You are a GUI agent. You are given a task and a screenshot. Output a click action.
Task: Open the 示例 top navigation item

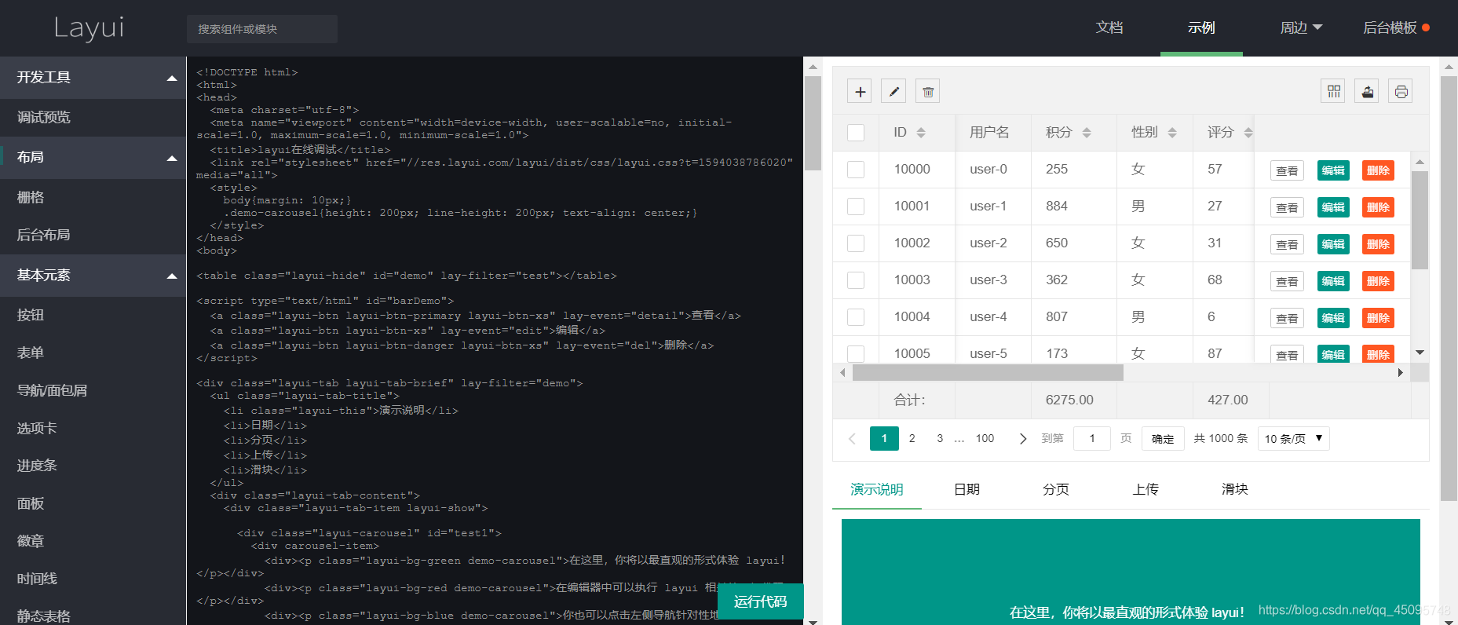1201,28
